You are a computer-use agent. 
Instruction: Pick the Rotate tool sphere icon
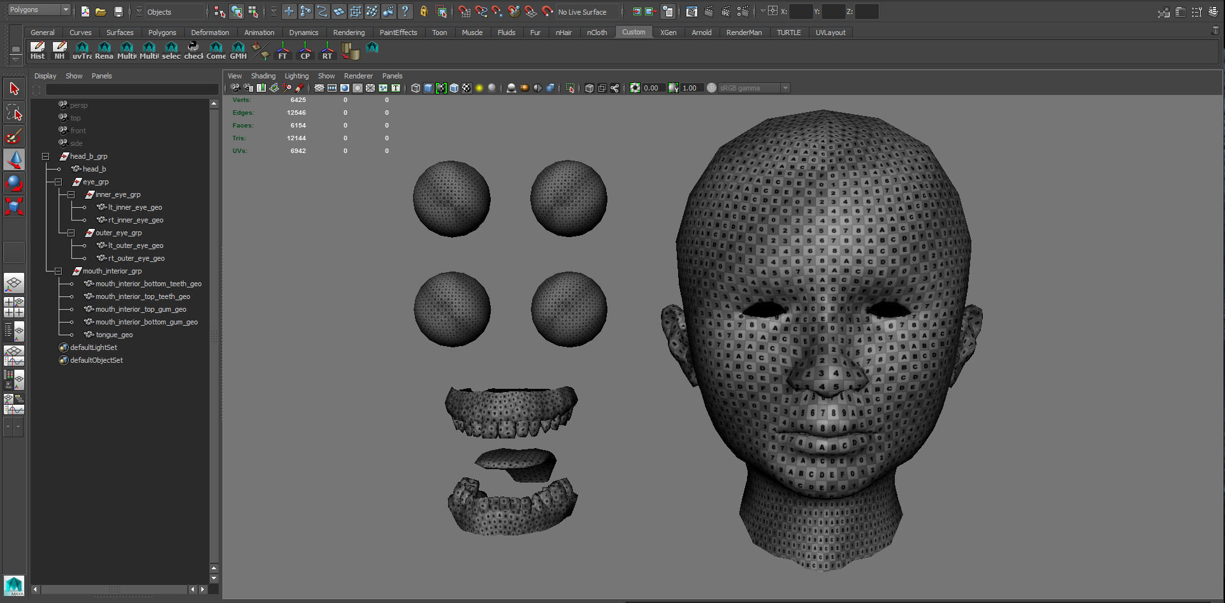pos(14,183)
